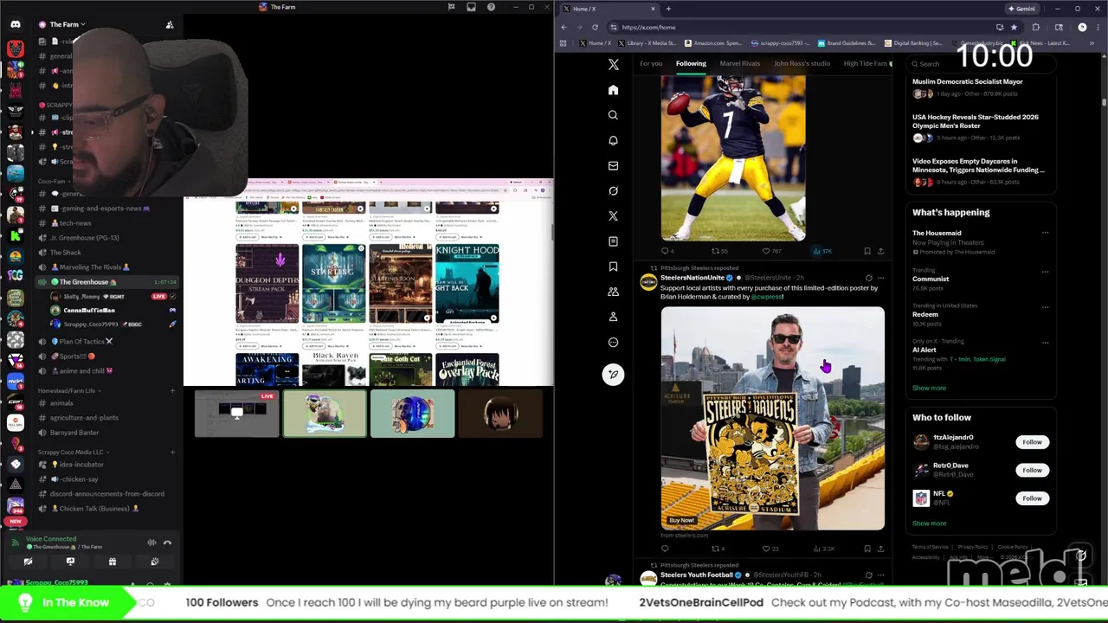The height and width of the screenshot is (623, 1108).
Task: Open X Home in the sidebar
Action: (x=613, y=90)
